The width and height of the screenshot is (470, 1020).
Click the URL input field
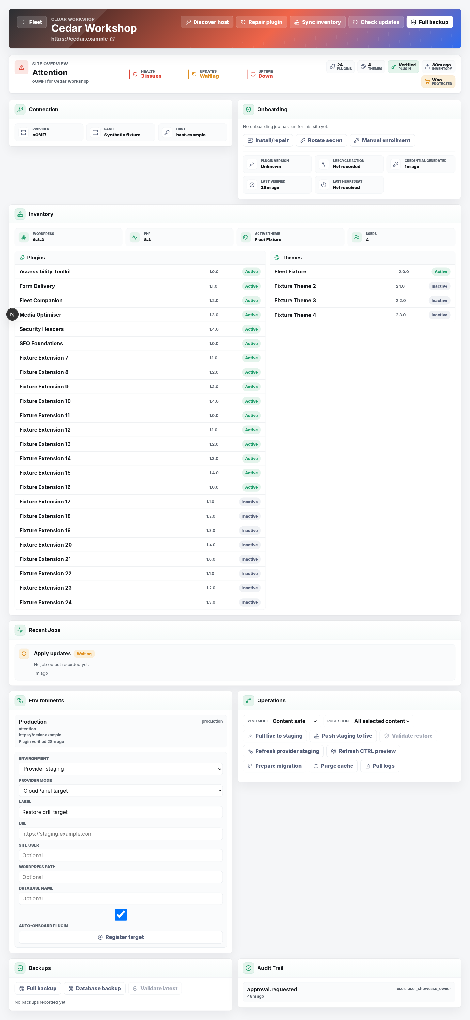[121, 833]
